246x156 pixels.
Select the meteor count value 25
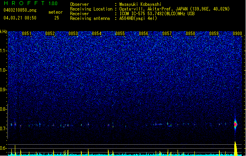pos(57,18)
